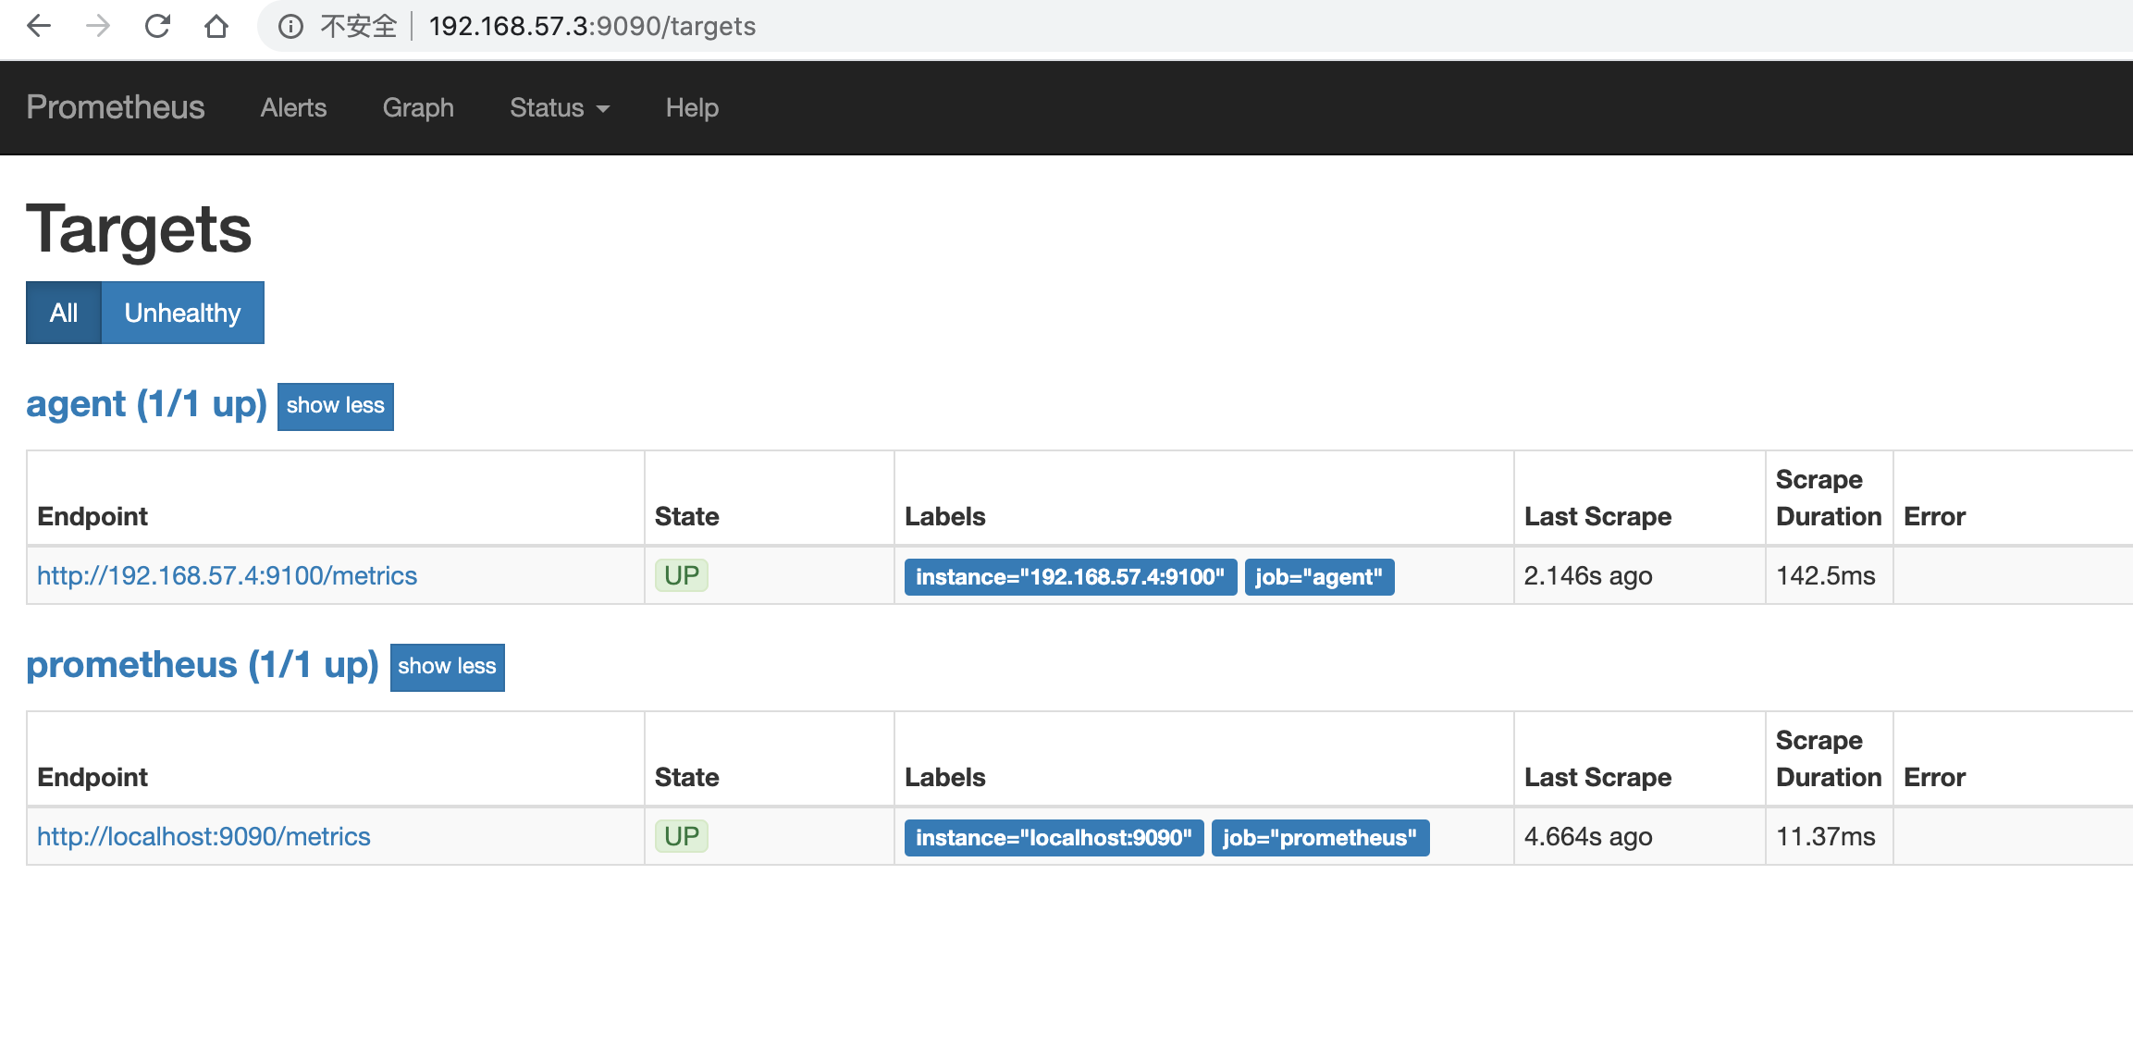Collapse agent targets with show less
2133x1047 pixels.
point(336,406)
